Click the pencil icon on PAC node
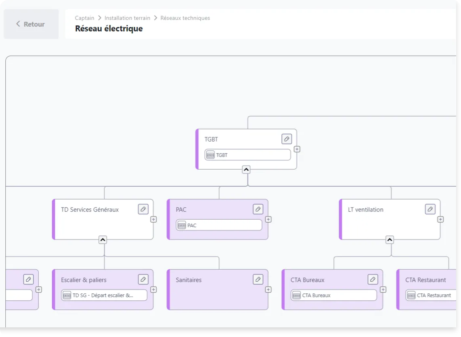Viewport: 461px width, 337px height. [258, 209]
